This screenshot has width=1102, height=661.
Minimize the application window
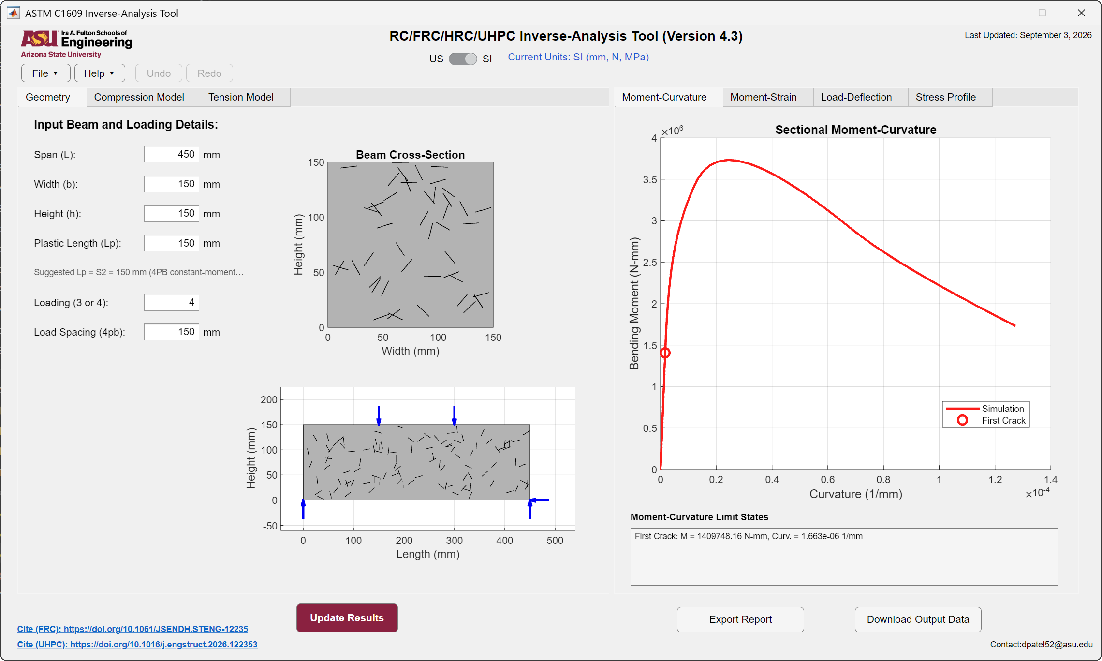[1003, 13]
